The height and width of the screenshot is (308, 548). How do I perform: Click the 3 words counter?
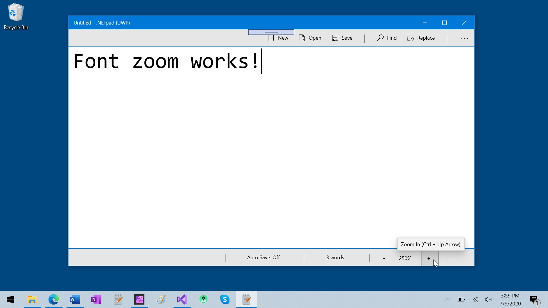[x=335, y=258]
